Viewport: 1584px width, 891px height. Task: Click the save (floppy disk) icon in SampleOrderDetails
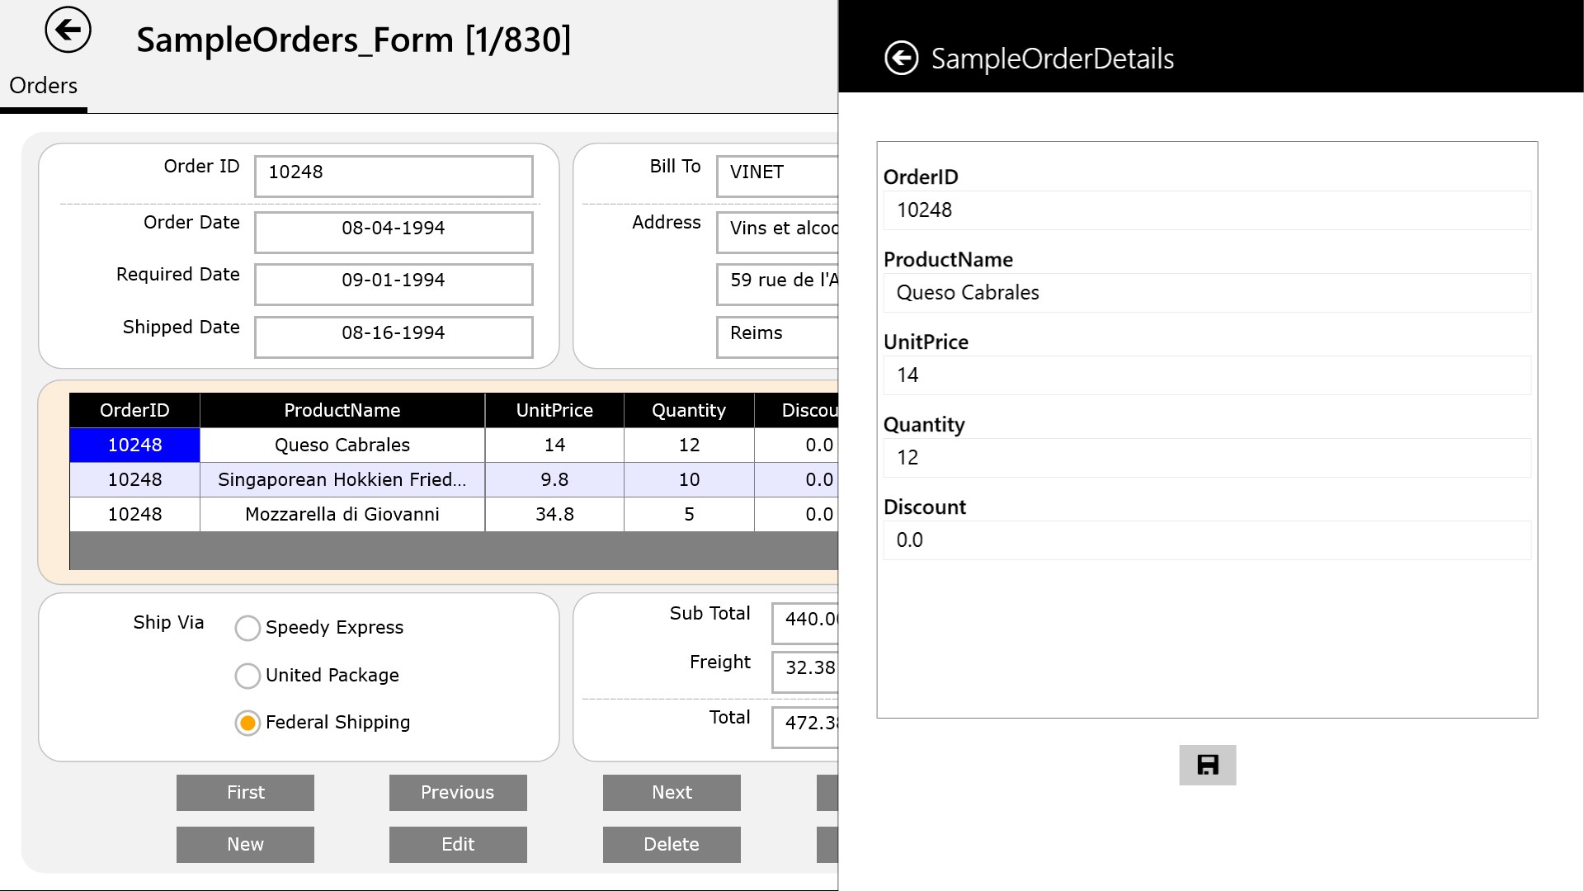(x=1206, y=764)
